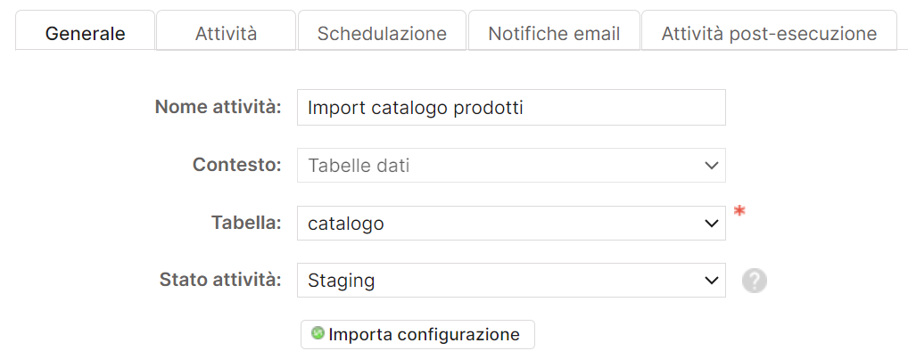908x351 pixels.
Task: Open the Tabella dropdown chevron
Action: (711, 224)
